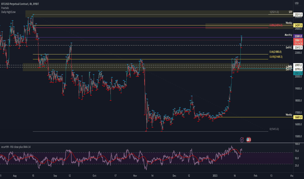This screenshot has width=304, height=179.
Task: Click the 25211.0 SFP price label
Action: [x=298, y=15]
